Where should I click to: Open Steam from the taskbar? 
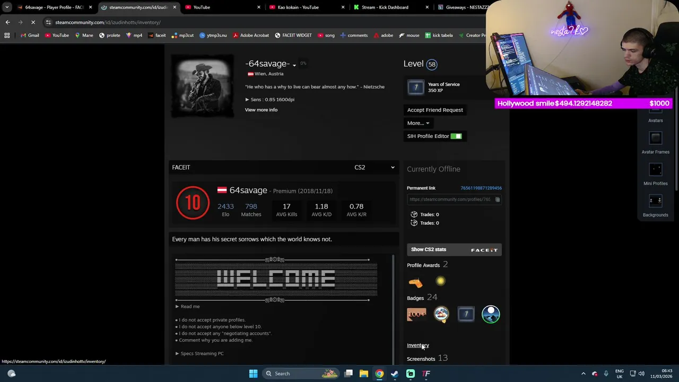tap(395, 374)
